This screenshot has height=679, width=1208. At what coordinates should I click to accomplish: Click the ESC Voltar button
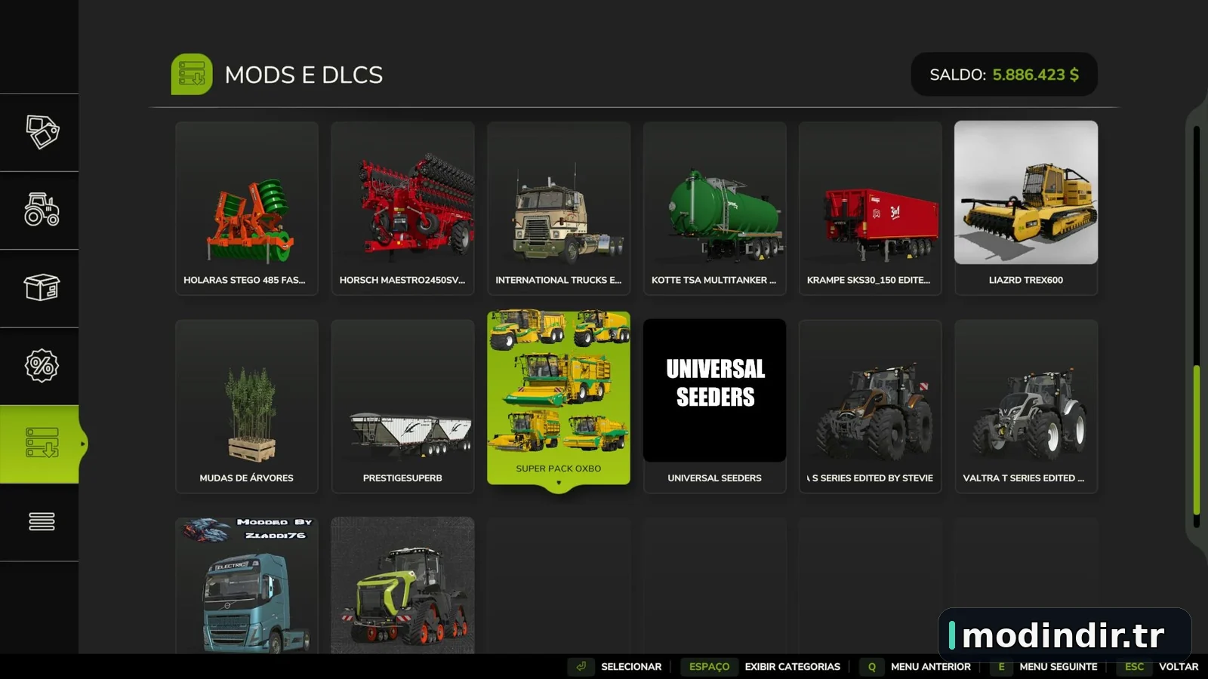tap(1158, 666)
